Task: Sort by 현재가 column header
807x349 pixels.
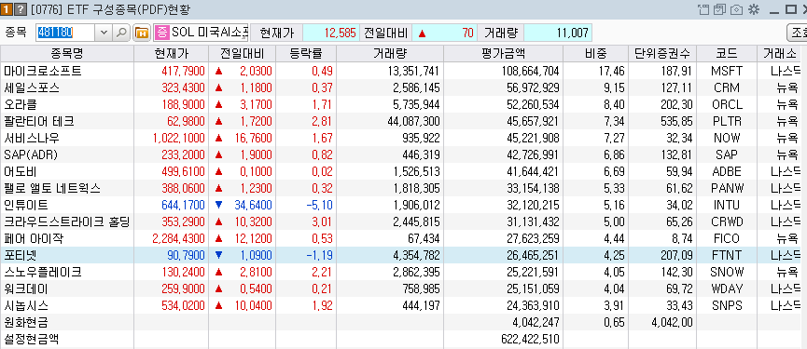Action: tap(171, 53)
